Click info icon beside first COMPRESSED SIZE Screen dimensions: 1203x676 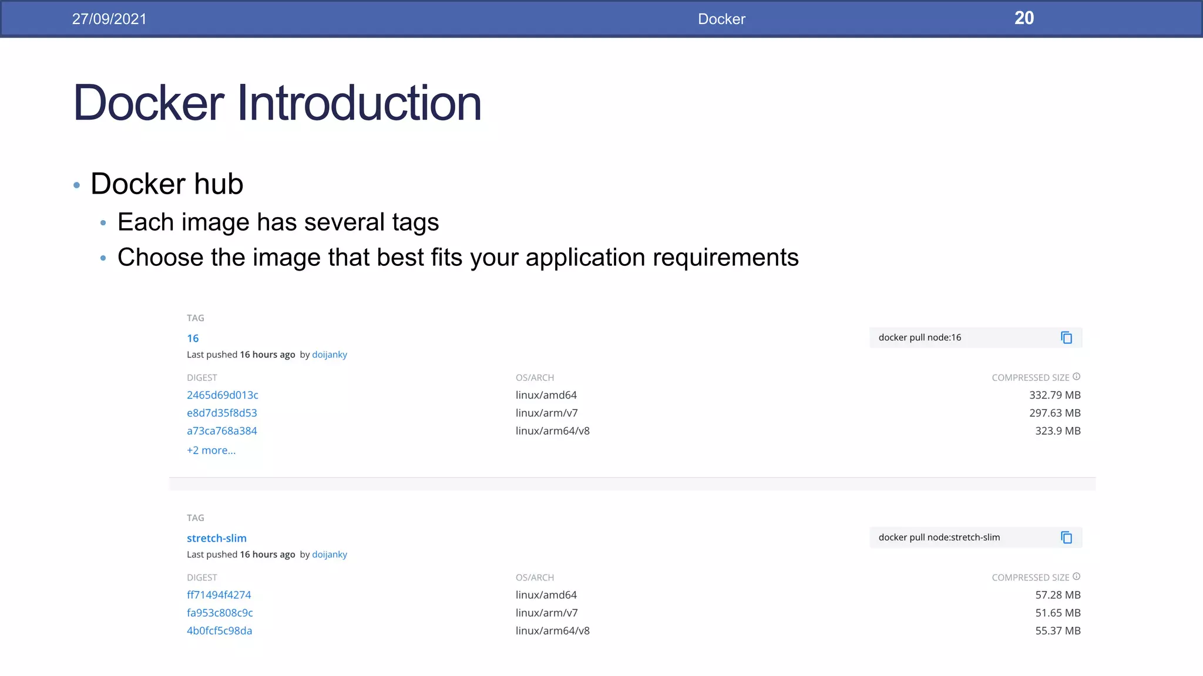click(1076, 377)
